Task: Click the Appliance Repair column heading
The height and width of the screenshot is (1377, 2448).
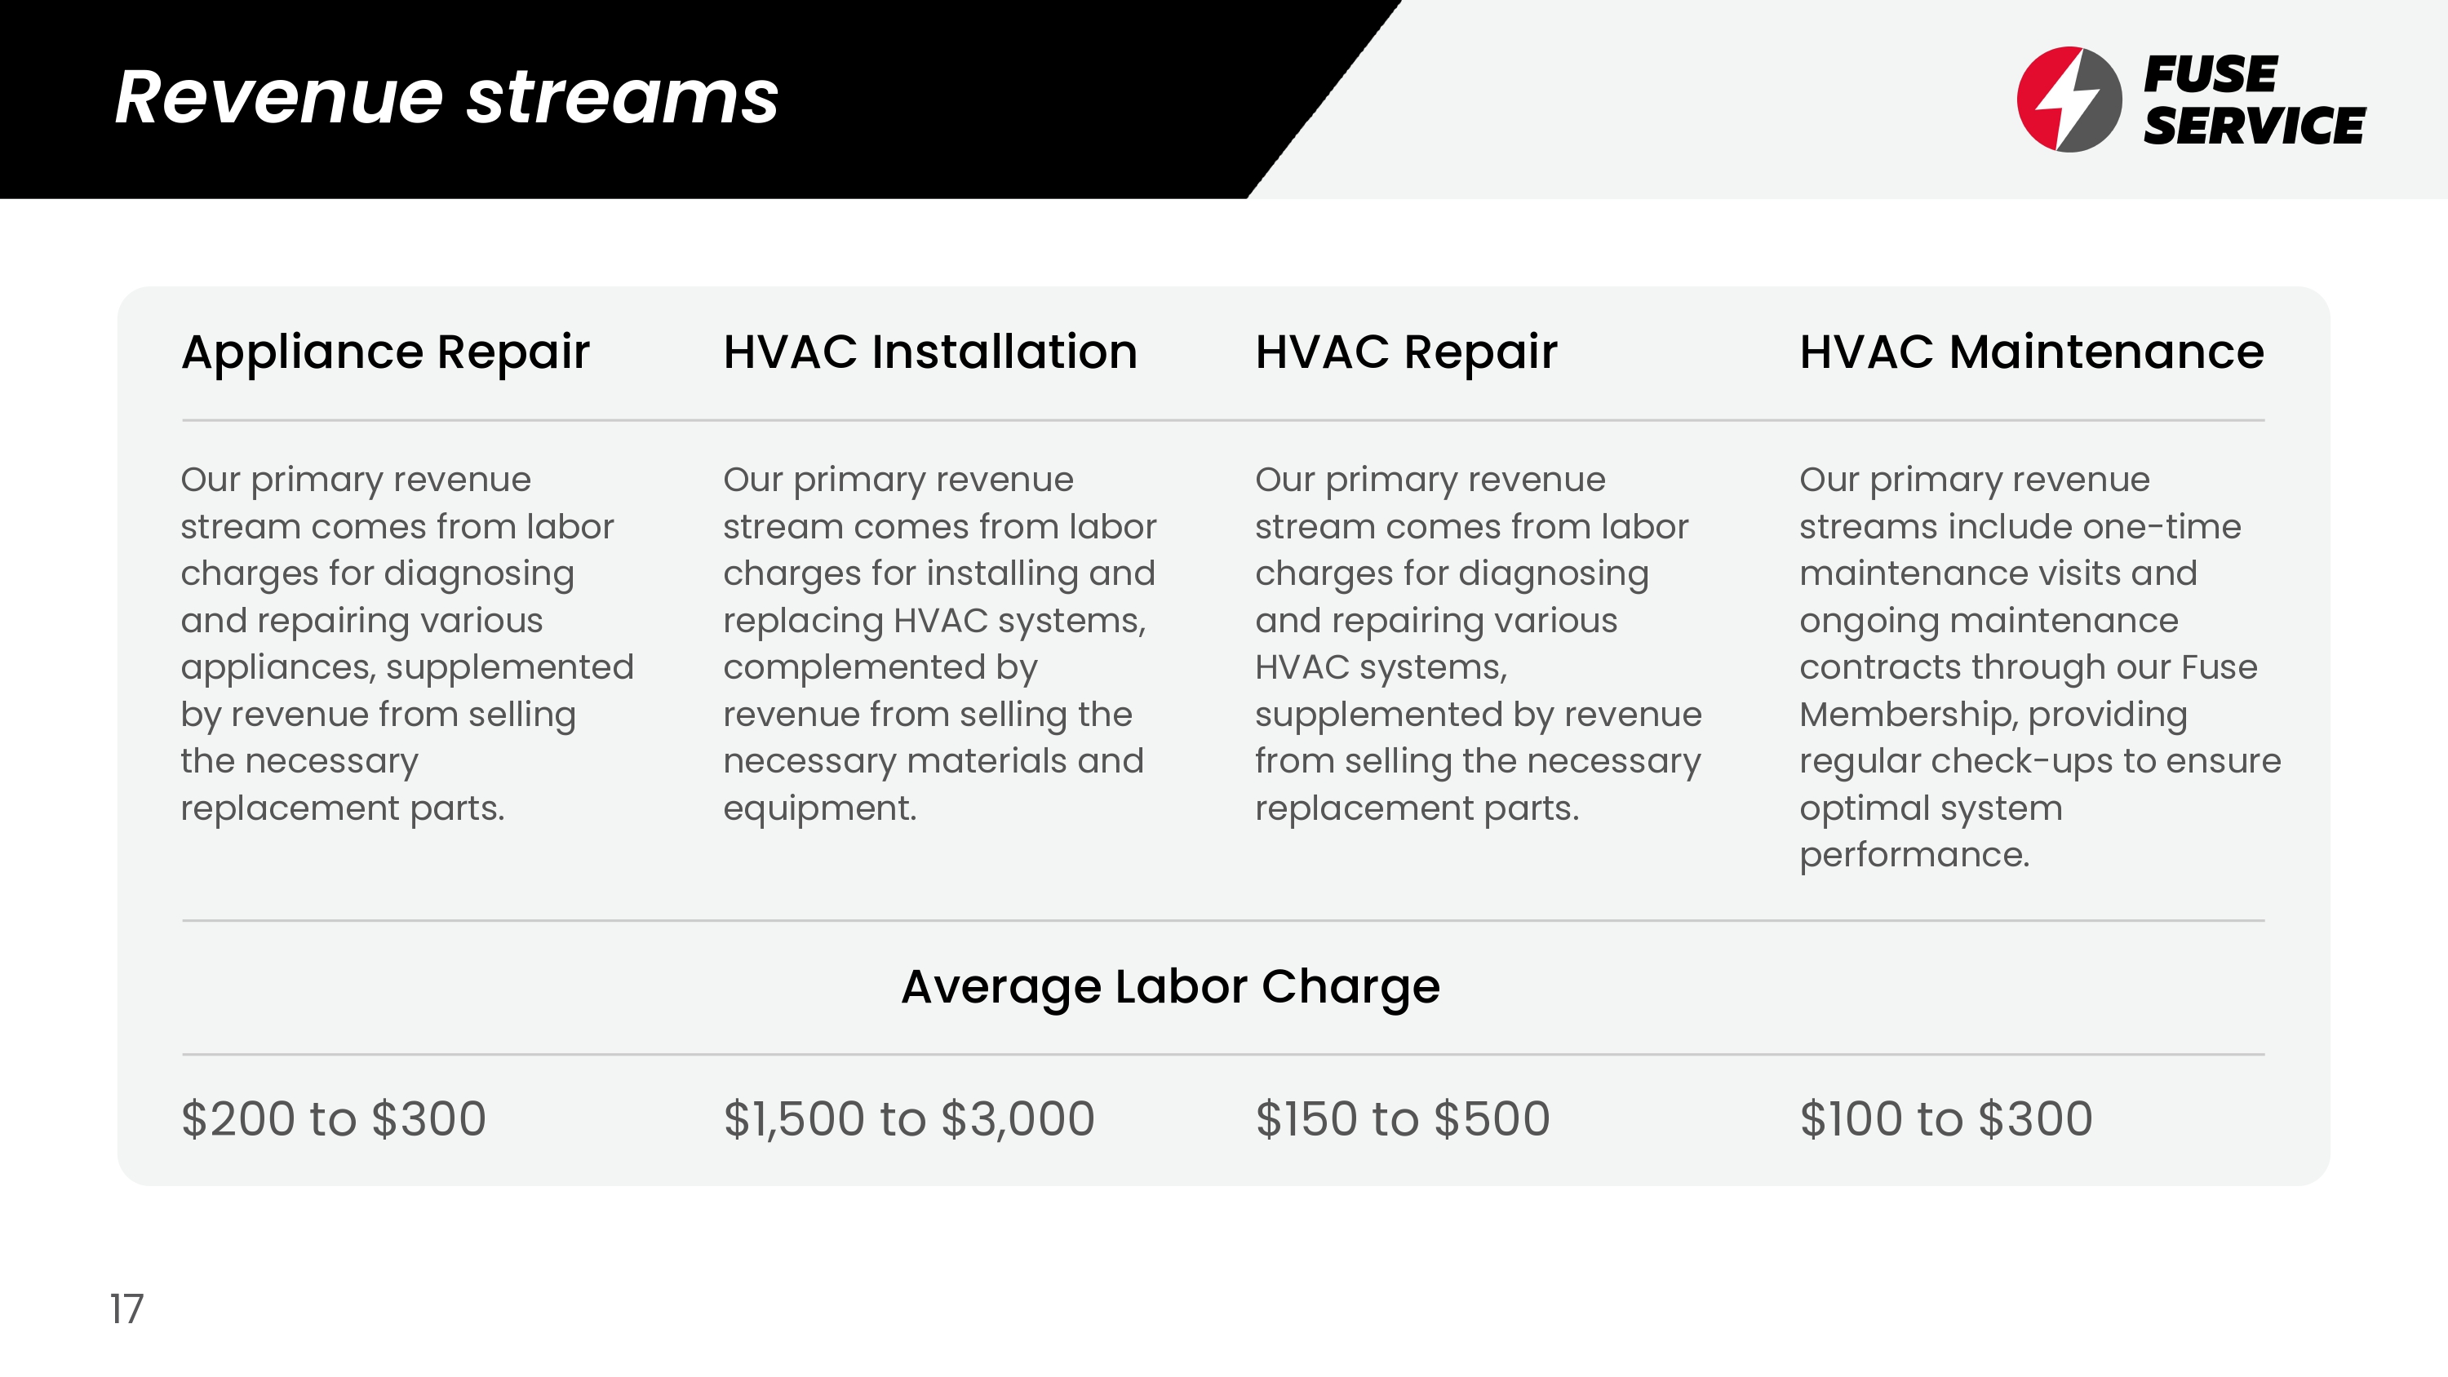Action: pyautogui.click(x=385, y=352)
